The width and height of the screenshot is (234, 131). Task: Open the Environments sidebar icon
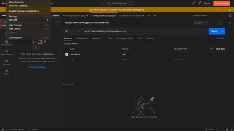[x=7, y=43]
